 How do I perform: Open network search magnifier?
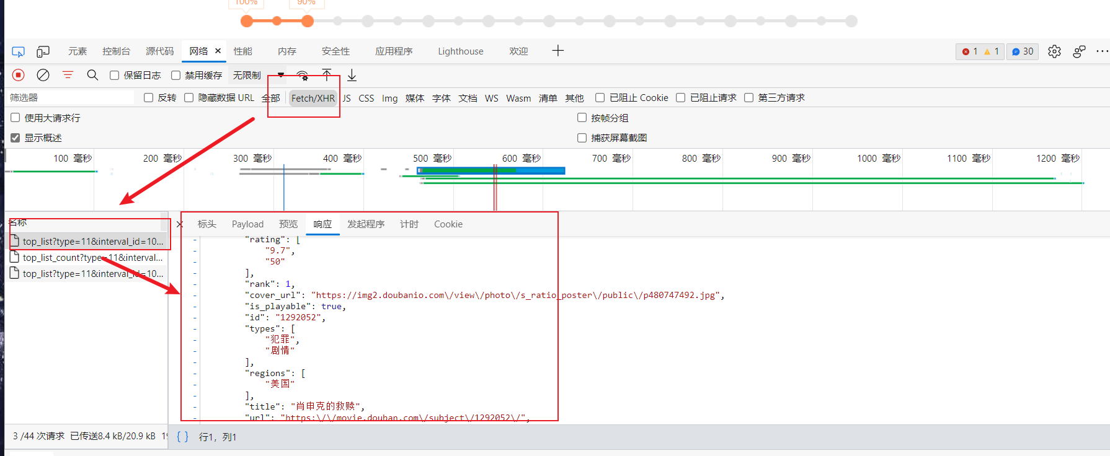92,75
